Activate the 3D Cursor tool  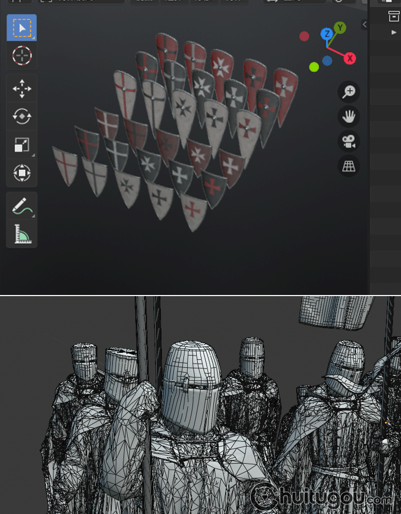pos(21,55)
